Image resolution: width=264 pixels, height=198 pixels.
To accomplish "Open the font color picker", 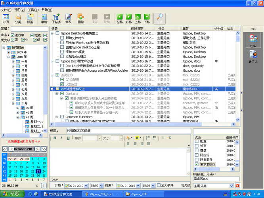I will (x=129, y=138).
